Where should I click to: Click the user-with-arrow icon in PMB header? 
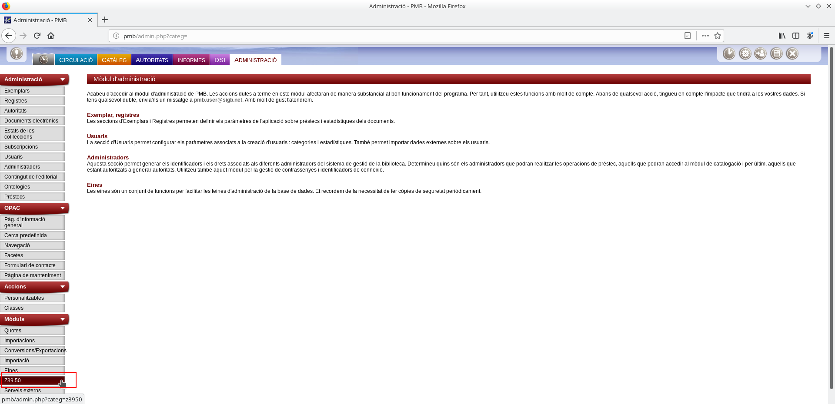(761, 53)
